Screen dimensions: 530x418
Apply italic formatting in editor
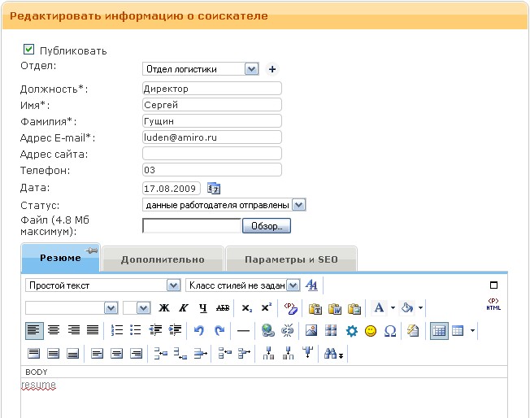coord(183,308)
